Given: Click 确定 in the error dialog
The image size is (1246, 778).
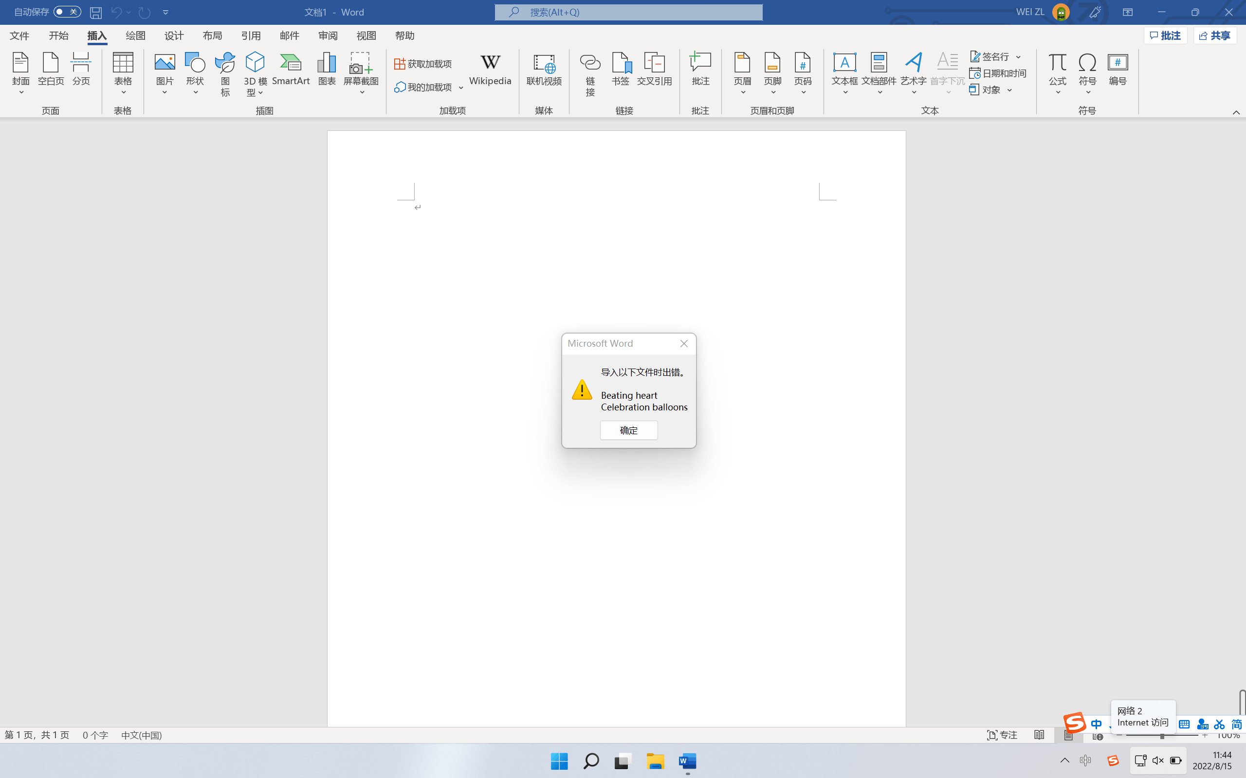Looking at the screenshot, I should 629,430.
